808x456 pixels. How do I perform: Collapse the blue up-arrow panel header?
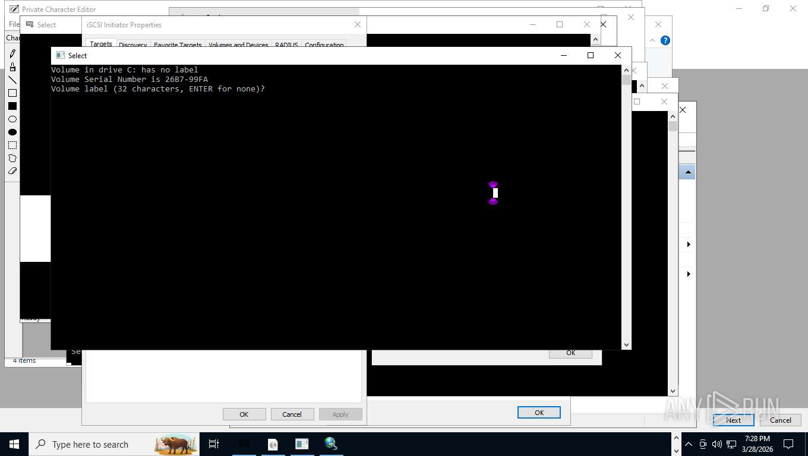point(688,172)
